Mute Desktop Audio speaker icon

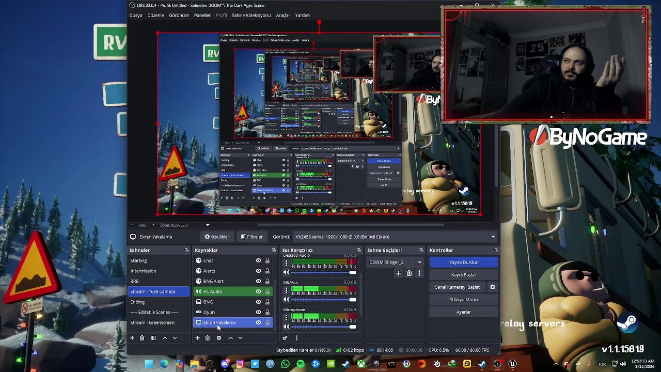pos(286,272)
